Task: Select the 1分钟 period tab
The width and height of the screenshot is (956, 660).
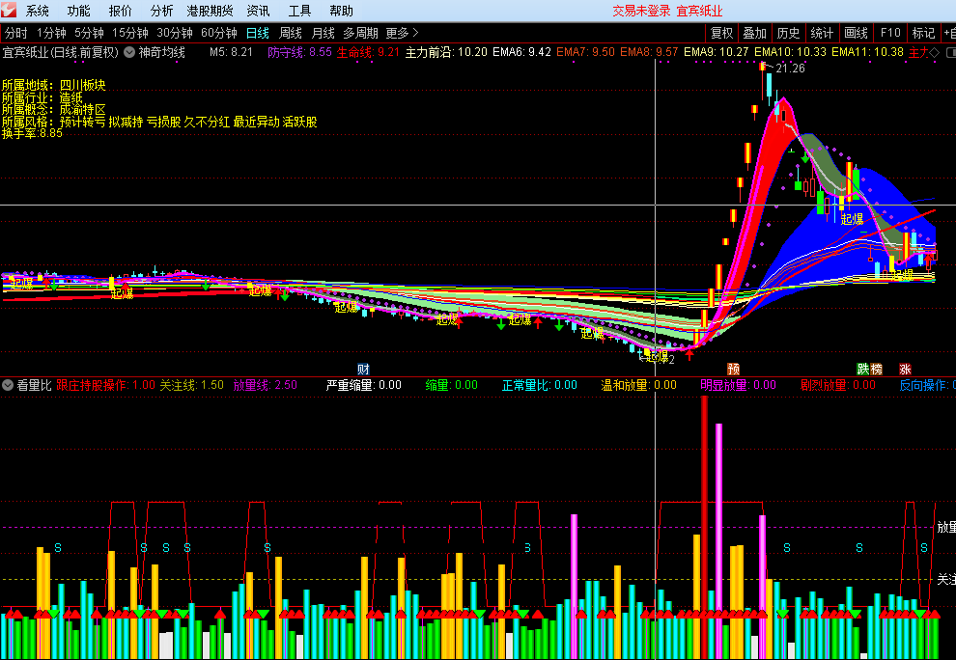Action: pyautogui.click(x=51, y=33)
